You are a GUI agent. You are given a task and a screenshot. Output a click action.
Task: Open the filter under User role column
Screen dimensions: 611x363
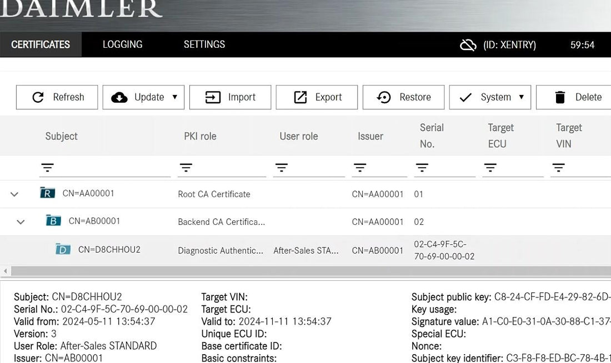point(282,168)
